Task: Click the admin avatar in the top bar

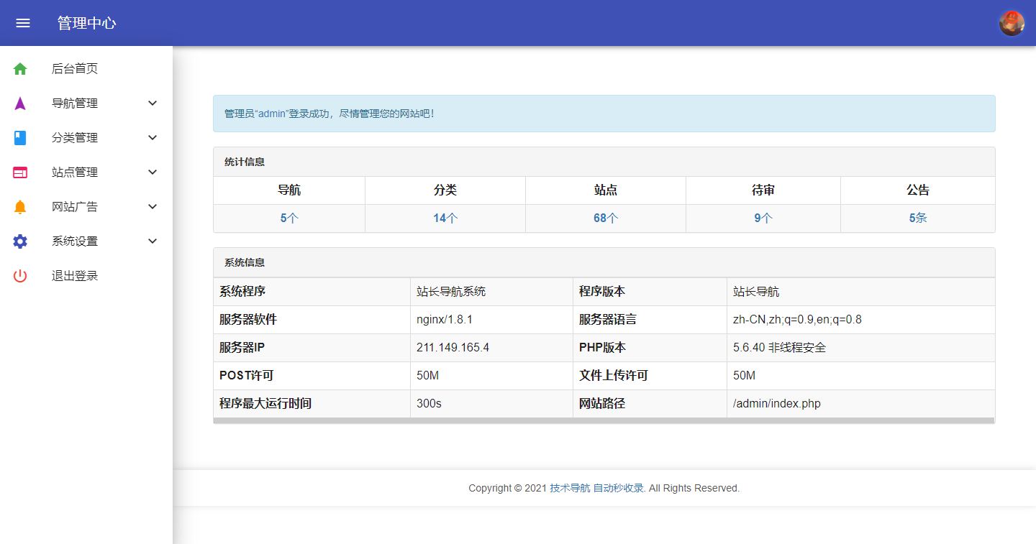Action: [x=1012, y=22]
